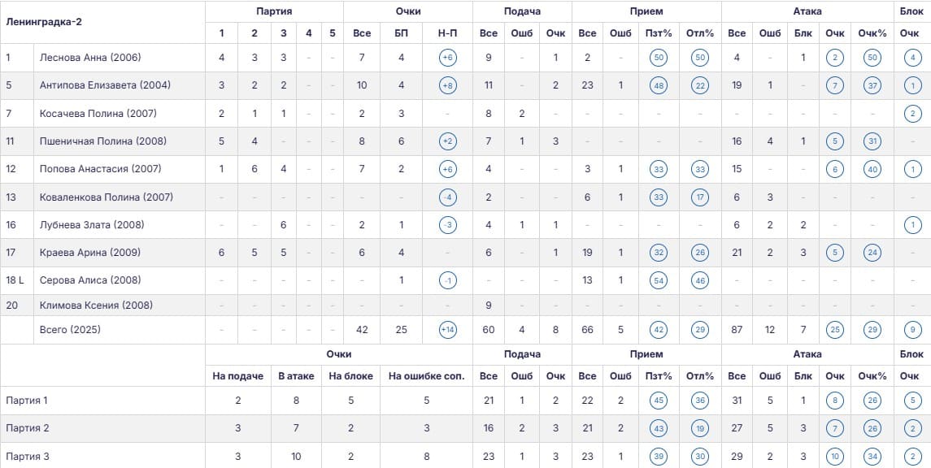The height and width of the screenshot is (468, 931).
Task: Click the БП column header under Очки
Action: click(402, 33)
